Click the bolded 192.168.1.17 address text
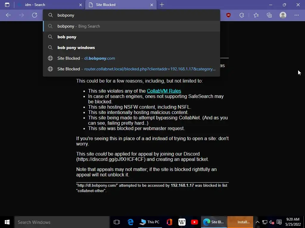Image resolution: width=305 pixels, height=228 pixels. [182, 185]
